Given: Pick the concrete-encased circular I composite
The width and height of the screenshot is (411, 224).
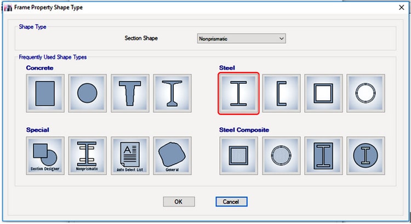Looking at the screenshot, I should click(366, 156).
